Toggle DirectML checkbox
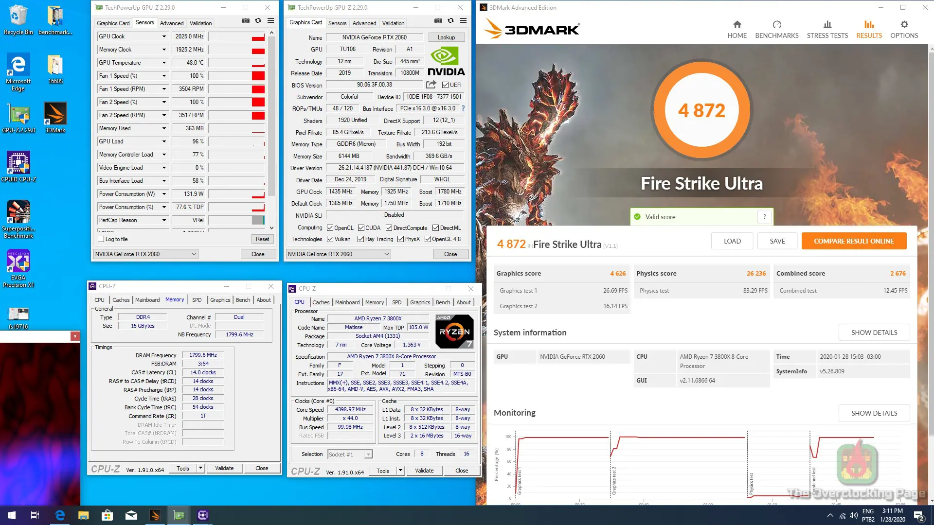The image size is (934, 525). (x=435, y=228)
